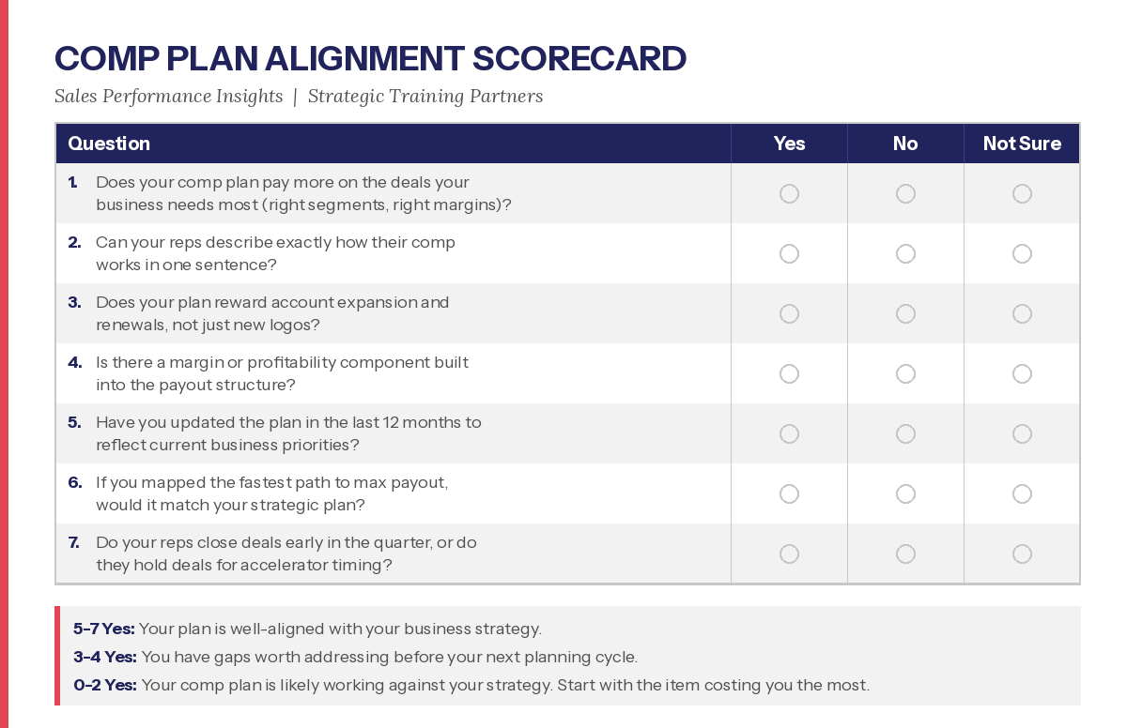Choose Yes for closing deals early question 7
1127x728 pixels.
789,554
